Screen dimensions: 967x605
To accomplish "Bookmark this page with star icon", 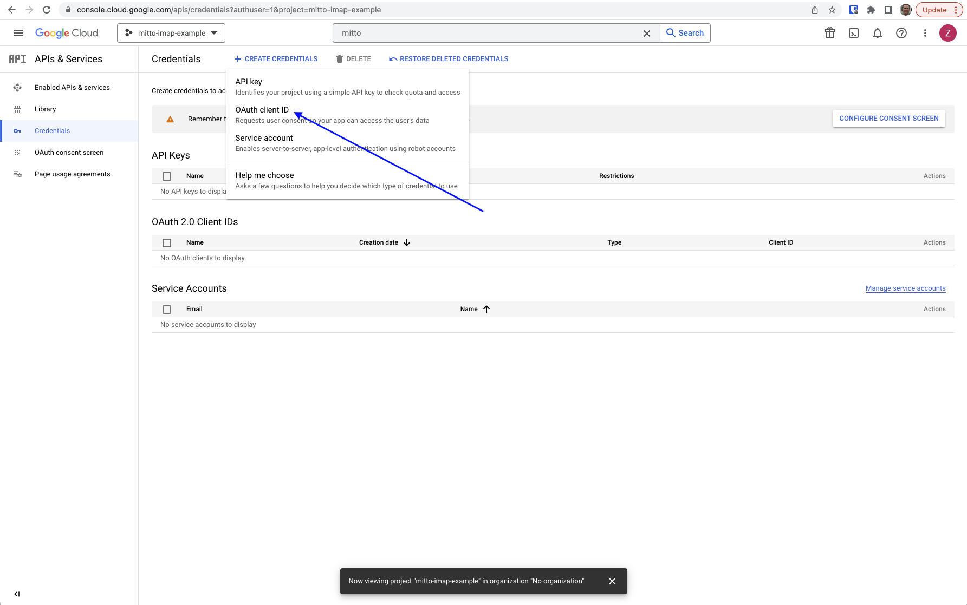I will click(832, 10).
